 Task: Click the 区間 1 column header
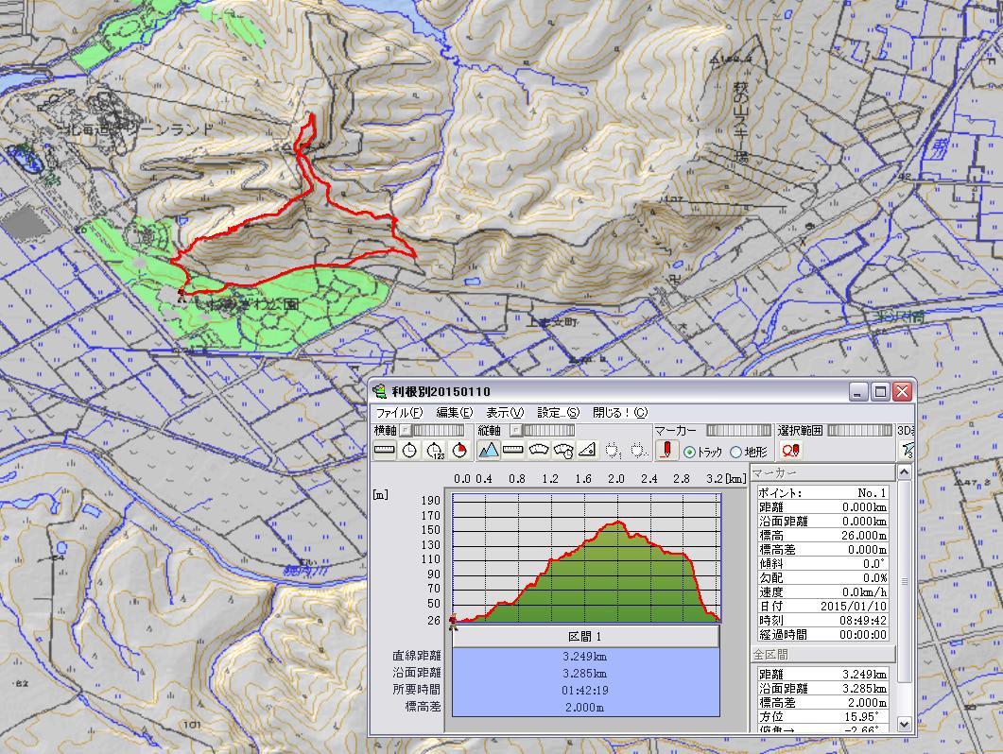(x=585, y=636)
